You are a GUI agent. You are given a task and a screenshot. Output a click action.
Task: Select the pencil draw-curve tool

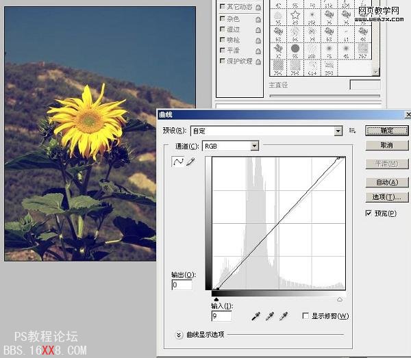click(x=190, y=162)
